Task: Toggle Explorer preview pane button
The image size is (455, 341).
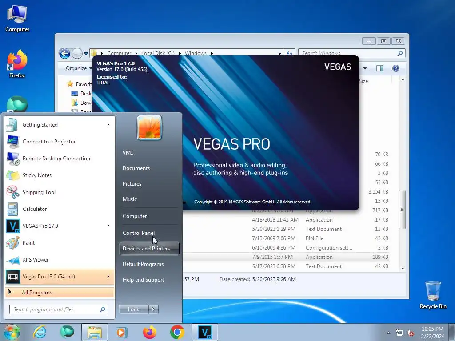Action: pyautogui.click(x=380, y=68)
